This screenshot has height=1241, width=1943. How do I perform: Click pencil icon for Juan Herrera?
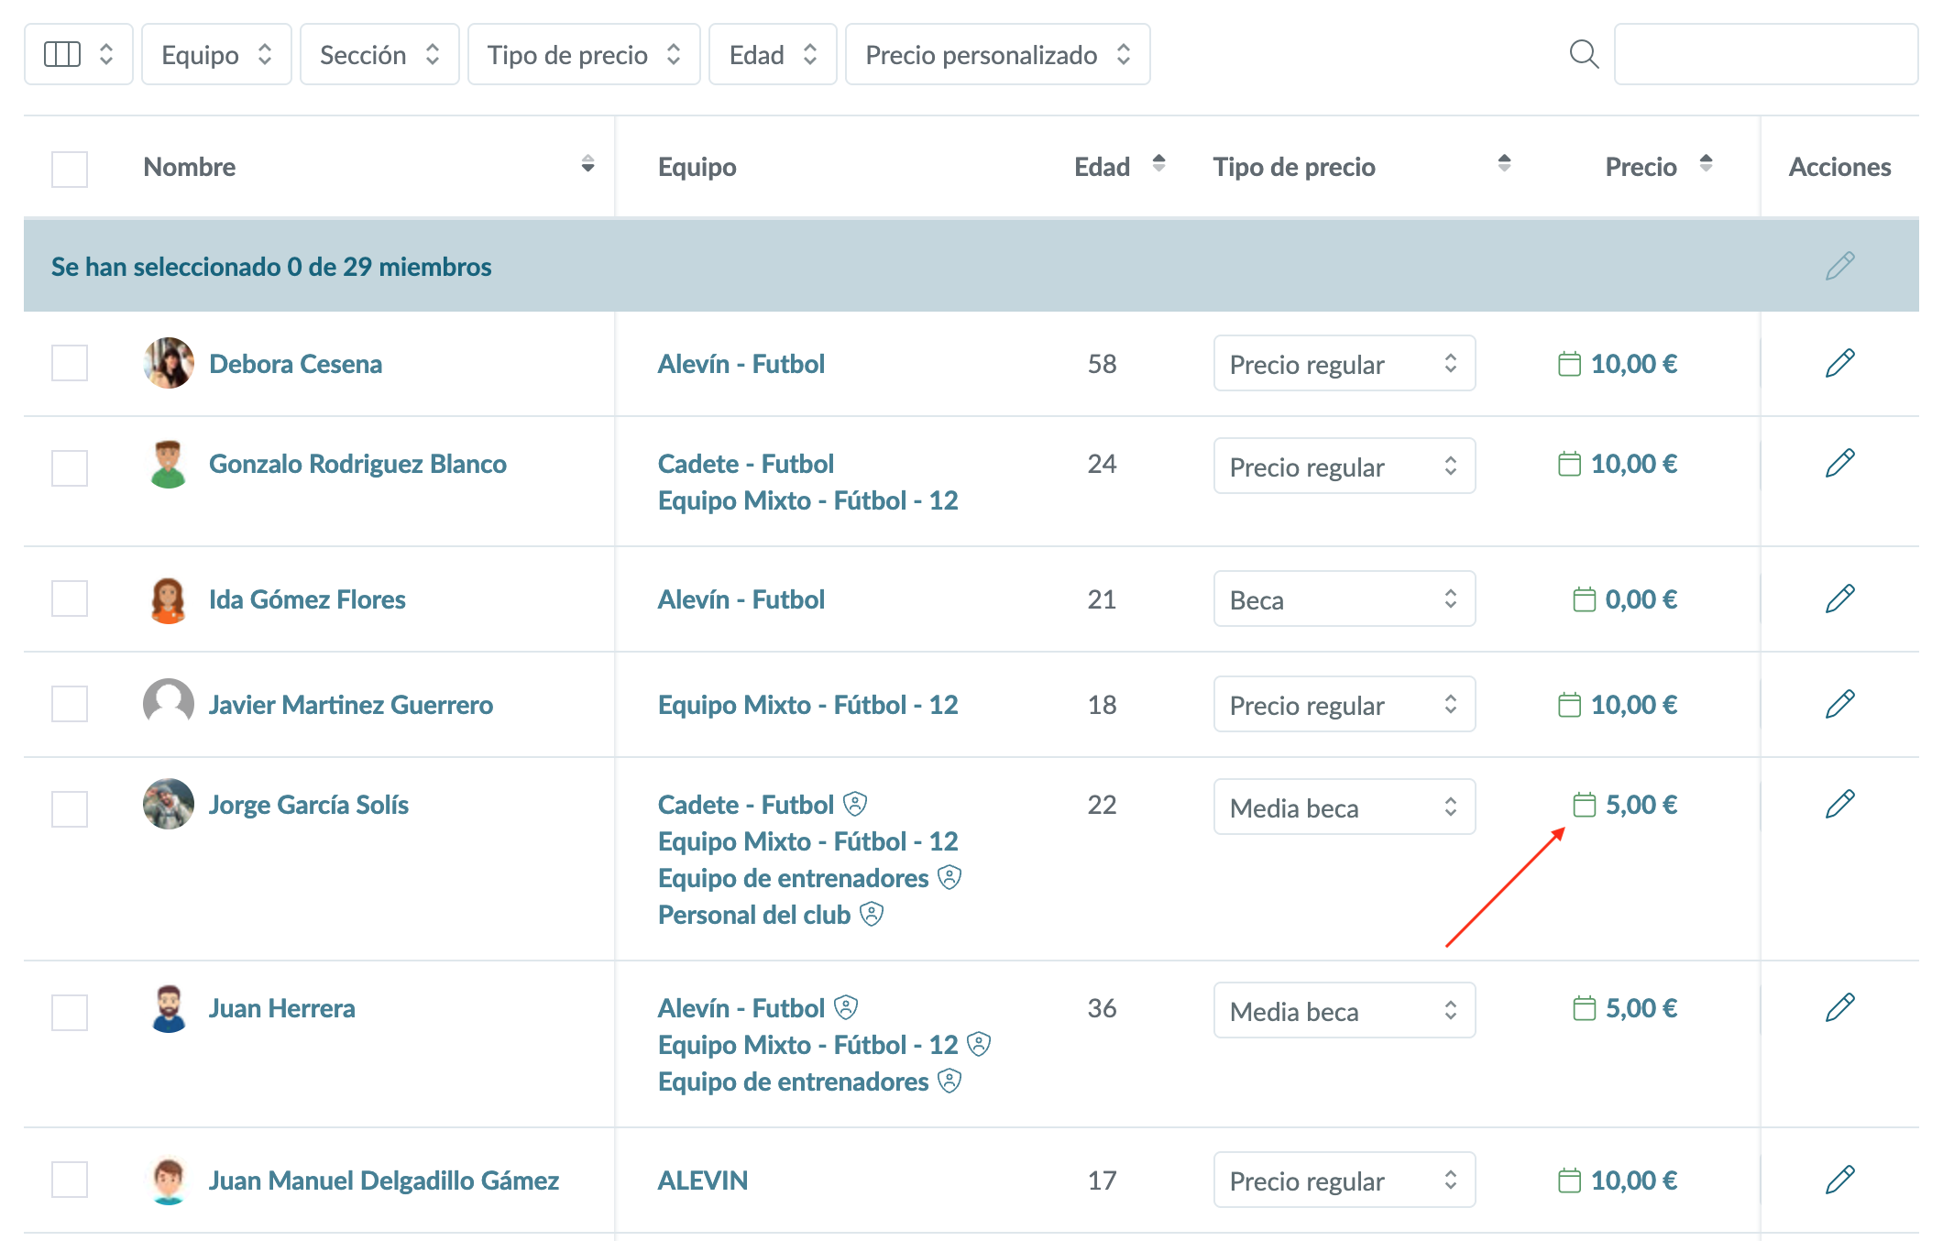(1839, 1008)
